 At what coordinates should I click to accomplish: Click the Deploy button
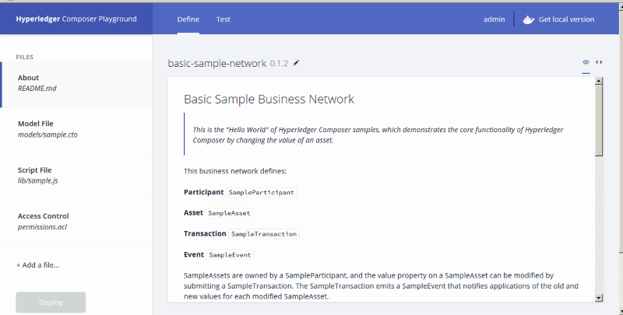click(51, 303)
